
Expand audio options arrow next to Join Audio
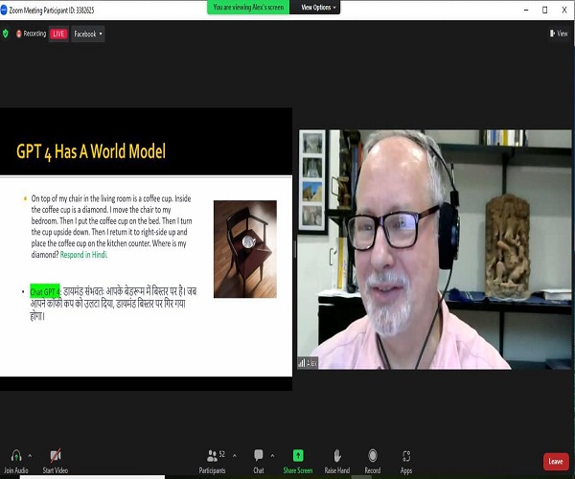[x=30, y=454]
